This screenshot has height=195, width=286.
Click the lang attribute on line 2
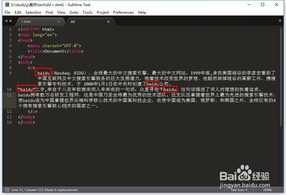coord(37,35)
